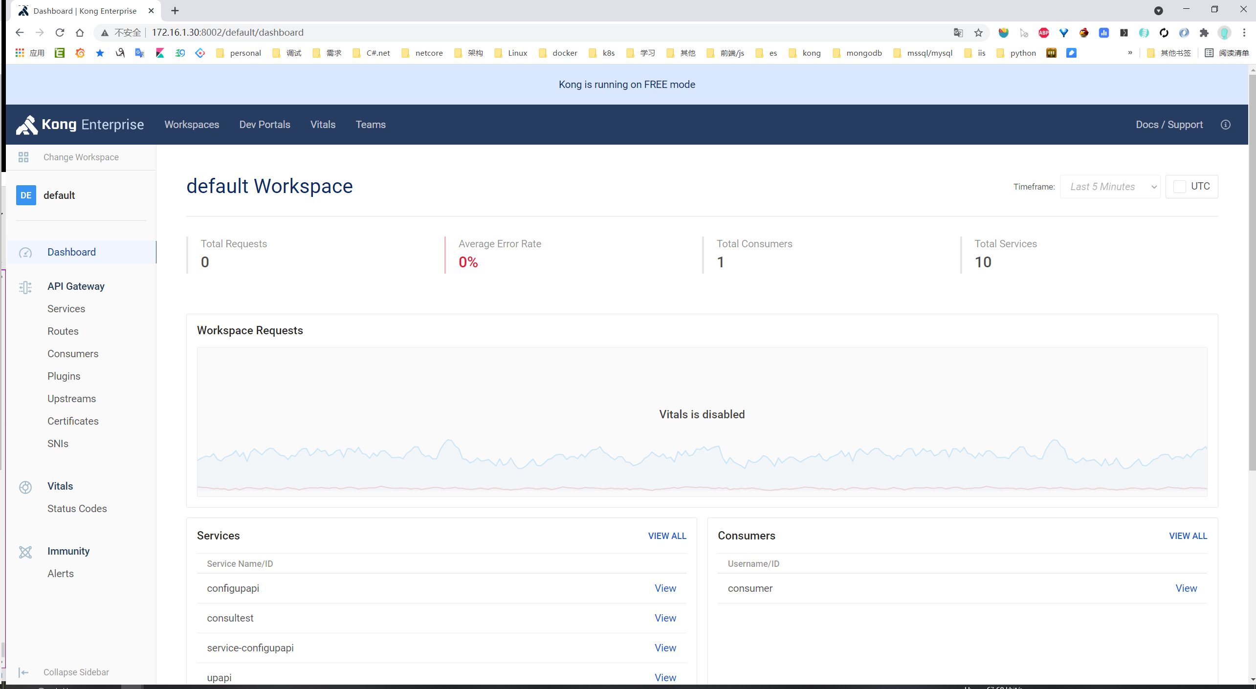Open the python bookmarks folder
The height and width of the screenshot is (689, 1256).
point(1016,53)
